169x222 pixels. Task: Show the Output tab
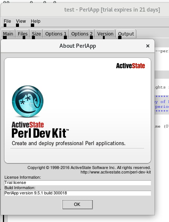tap(126, 34)
